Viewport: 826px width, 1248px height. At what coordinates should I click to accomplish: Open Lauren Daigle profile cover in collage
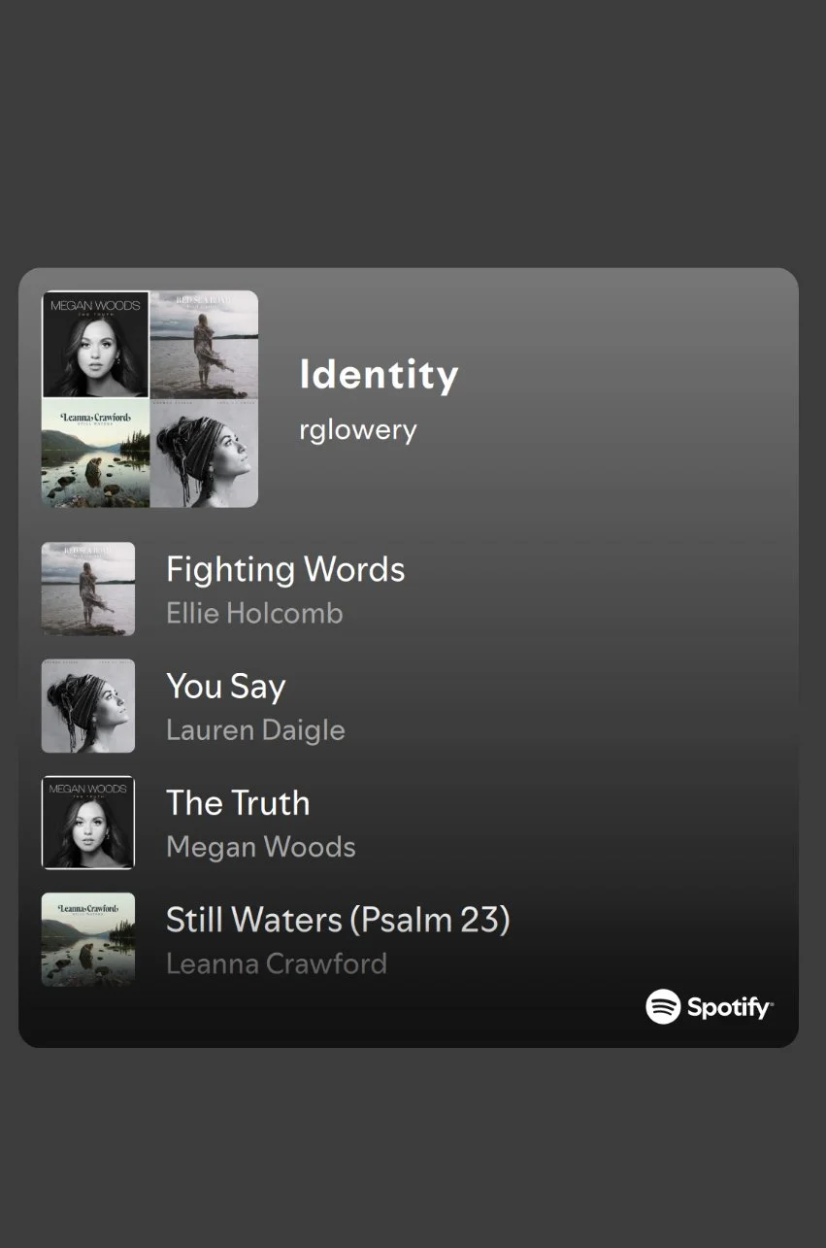pos(204,453)
